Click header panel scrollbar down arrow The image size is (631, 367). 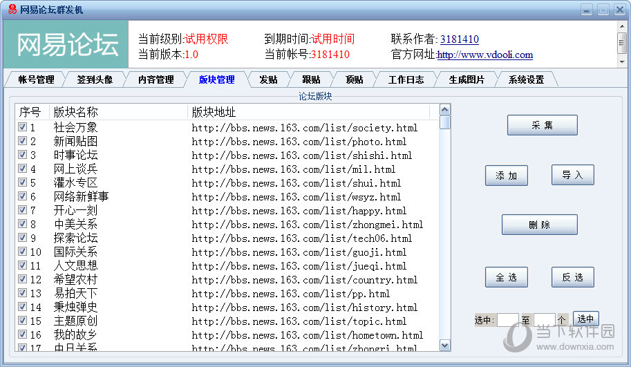pyautogui.click(x=622, y=62)
